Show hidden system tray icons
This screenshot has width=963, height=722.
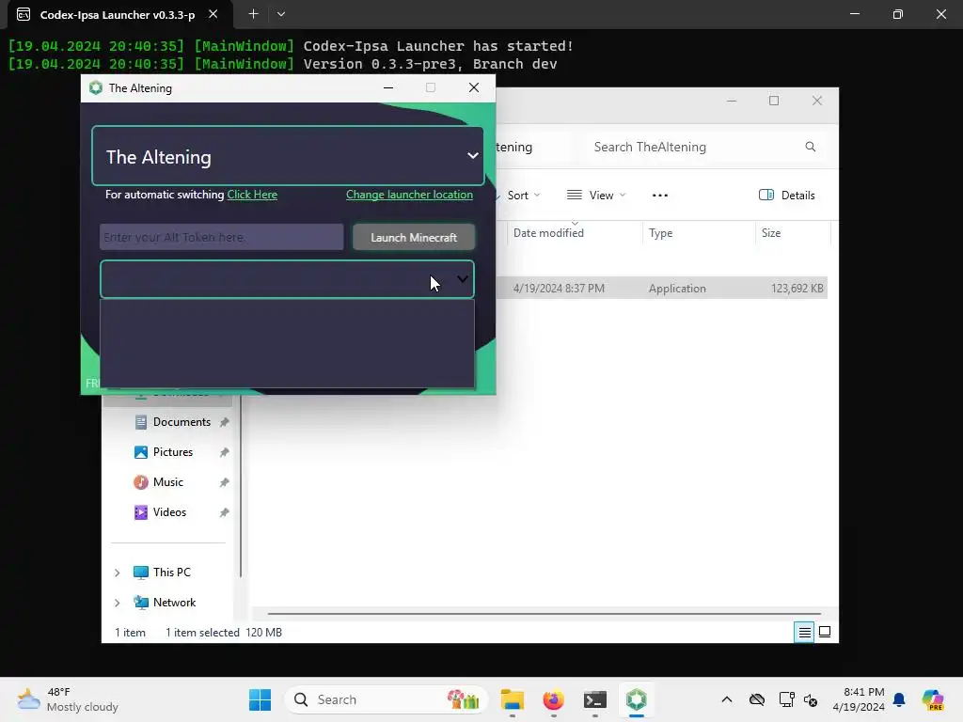pyautogui.click(x=727, y=699)
